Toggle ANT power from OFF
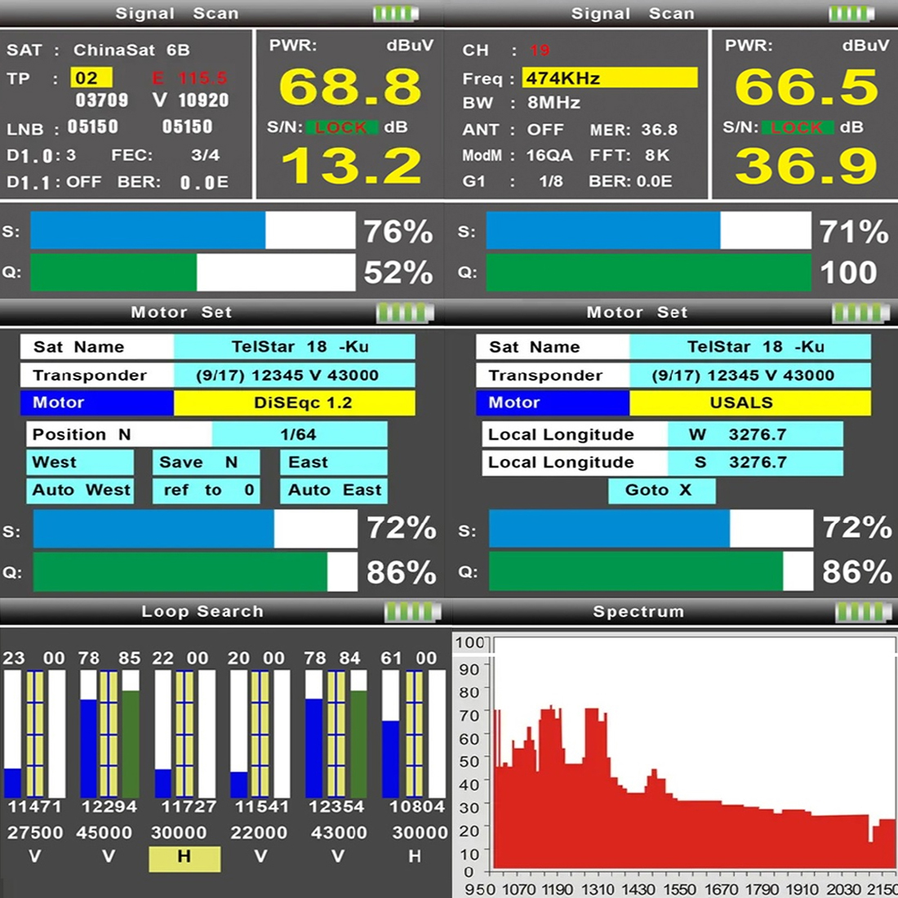The image size is (898, 898). pyautogui.click(x=545, y=129)
